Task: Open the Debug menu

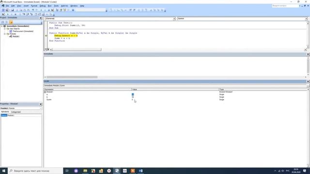Action: 43,6
